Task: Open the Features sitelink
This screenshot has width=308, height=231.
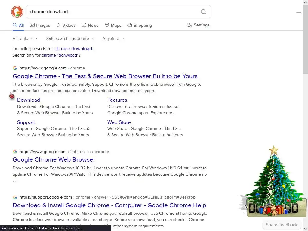Action: point(117,100)
